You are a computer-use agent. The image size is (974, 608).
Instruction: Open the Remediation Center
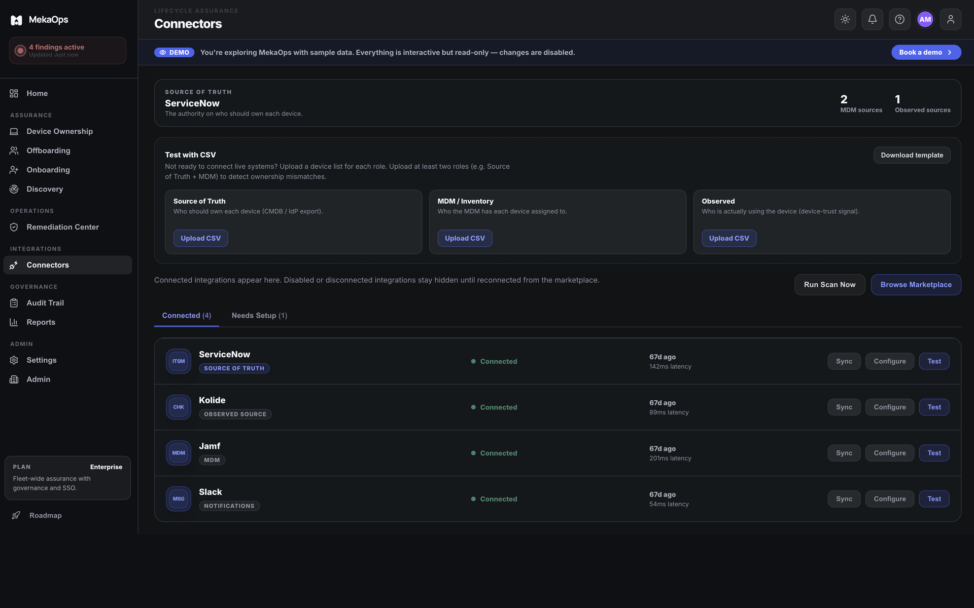point(67,227)
